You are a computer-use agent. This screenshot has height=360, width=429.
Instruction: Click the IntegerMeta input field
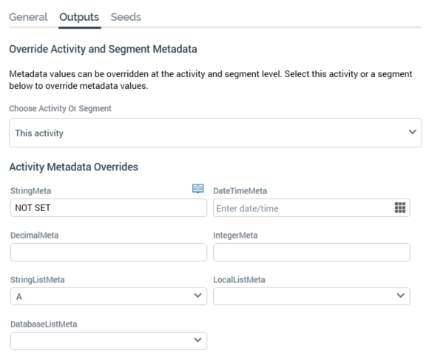click(311, 252)
